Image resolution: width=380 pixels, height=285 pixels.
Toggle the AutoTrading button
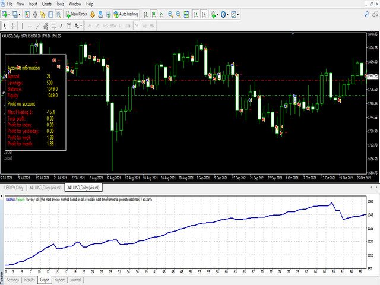[126, 14]
